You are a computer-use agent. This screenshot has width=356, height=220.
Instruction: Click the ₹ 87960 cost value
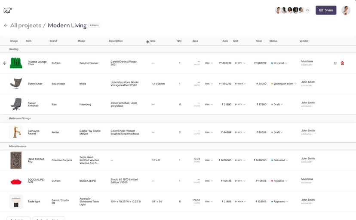point(261,105)
